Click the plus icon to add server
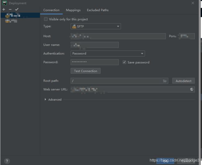 click(4, 9)
